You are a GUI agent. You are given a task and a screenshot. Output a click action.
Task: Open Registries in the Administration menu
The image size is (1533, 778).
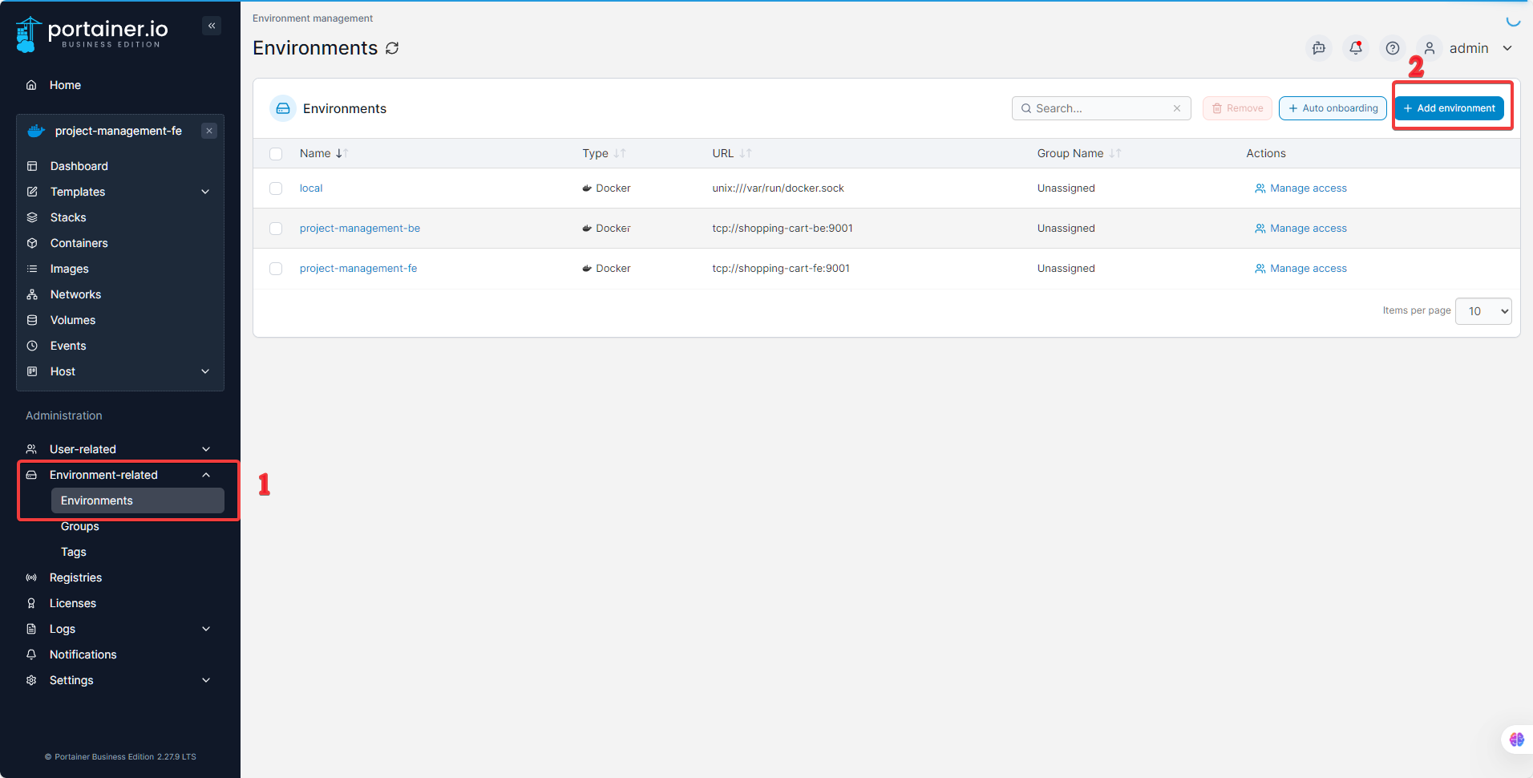tap(75, 577)
